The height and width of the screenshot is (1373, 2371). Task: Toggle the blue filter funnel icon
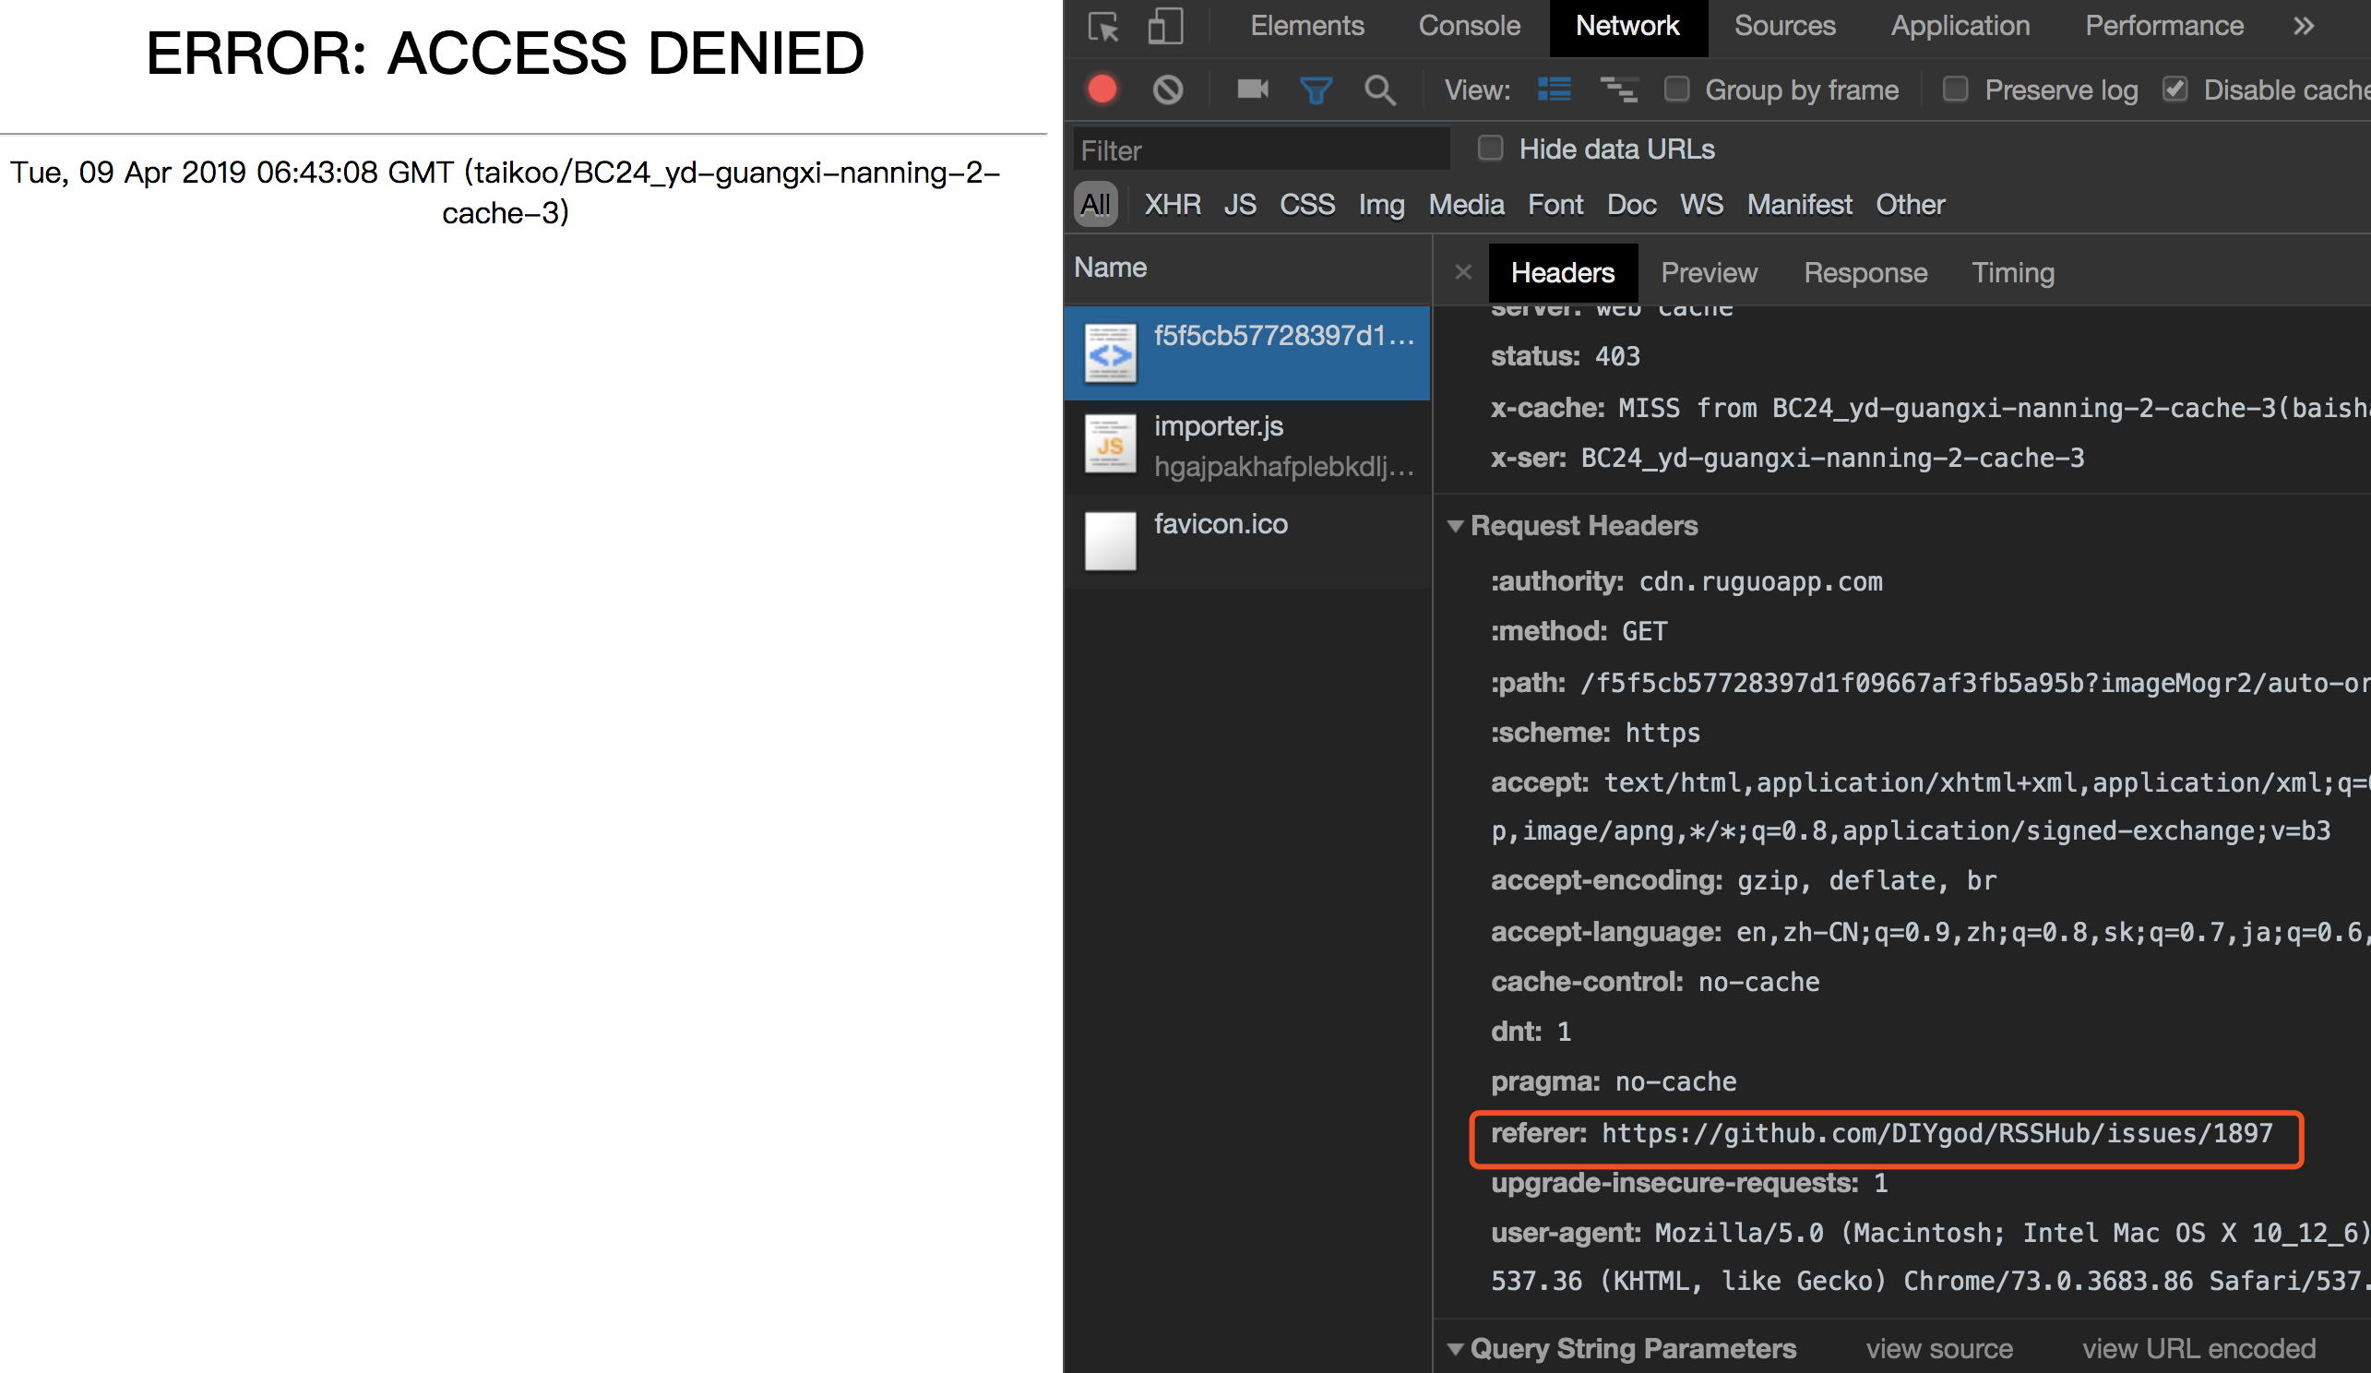pos(1316,90)
